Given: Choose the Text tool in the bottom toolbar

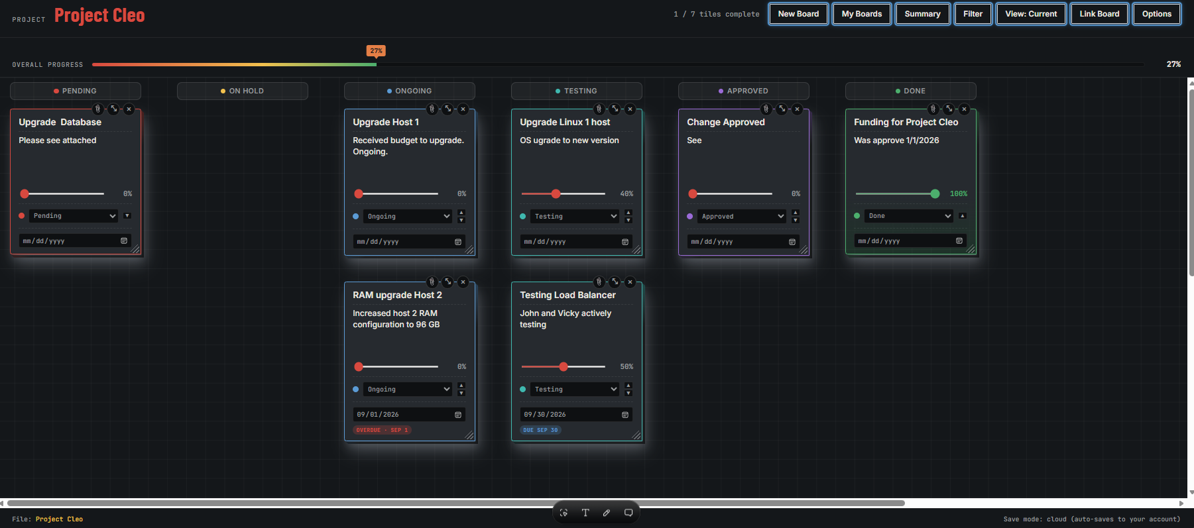Looking at the screenshot, I should 585,512.
